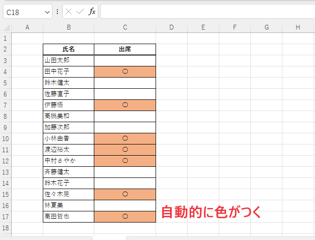The image size is (315, 240).
Task: Click the orange attendance cell for 渡辺裕太
Action: [x=125, y=150]
